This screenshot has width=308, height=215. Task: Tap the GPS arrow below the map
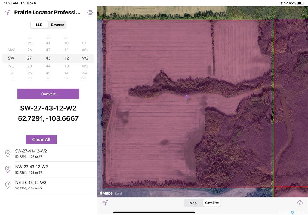click(105, 203)
